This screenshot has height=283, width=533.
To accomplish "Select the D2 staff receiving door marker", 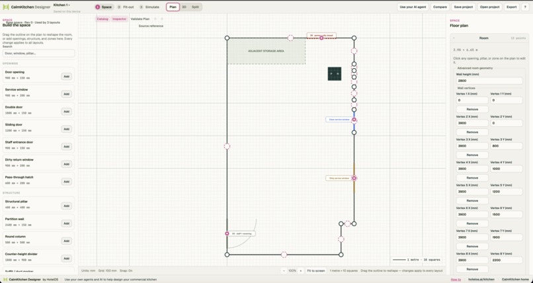I will pos(227,233).
